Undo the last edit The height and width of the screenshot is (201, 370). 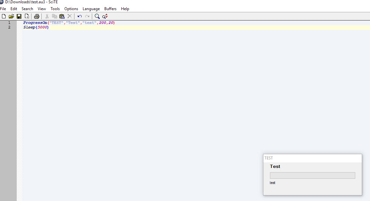80,16
